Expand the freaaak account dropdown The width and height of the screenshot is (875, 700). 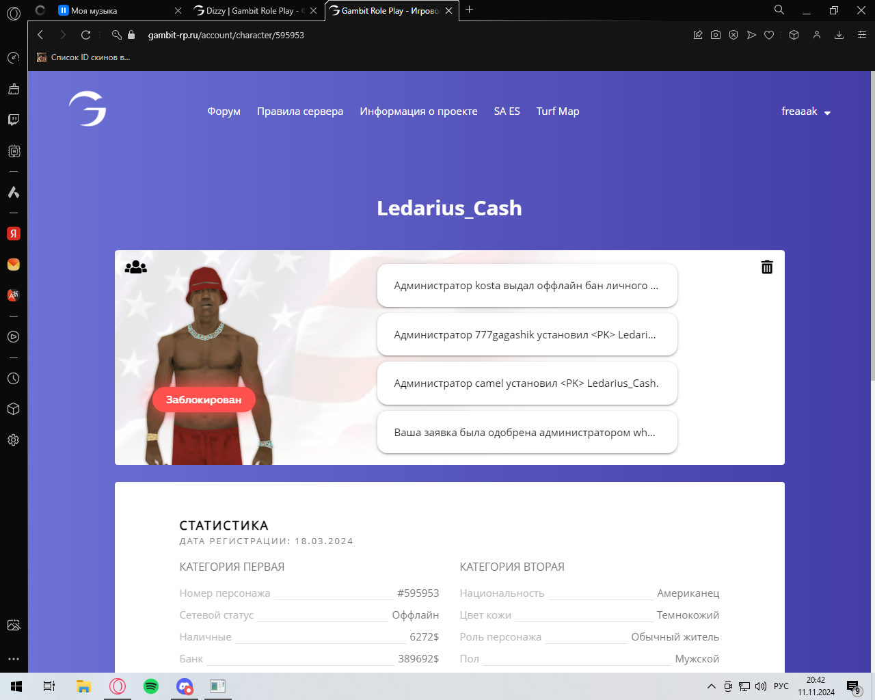point(806,111)
